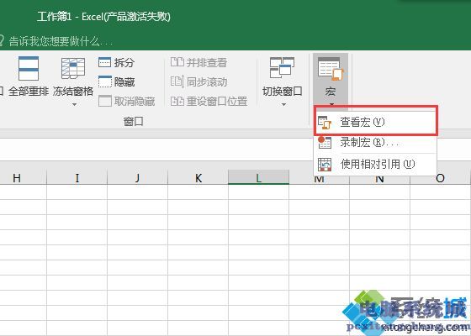The image size is (471, 336).
Task: Select View Macros (查看宏) menu entry
Action: pyautogui.click(x=375, y=122)
